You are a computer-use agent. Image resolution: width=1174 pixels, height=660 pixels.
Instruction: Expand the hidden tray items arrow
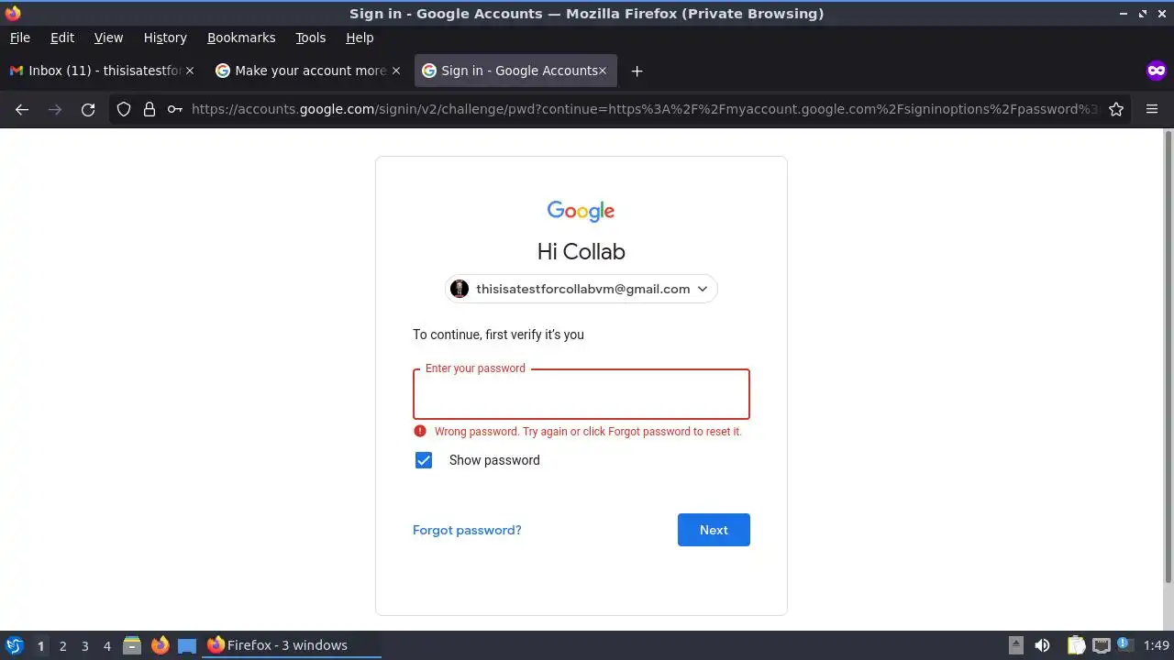point(1015,645)
